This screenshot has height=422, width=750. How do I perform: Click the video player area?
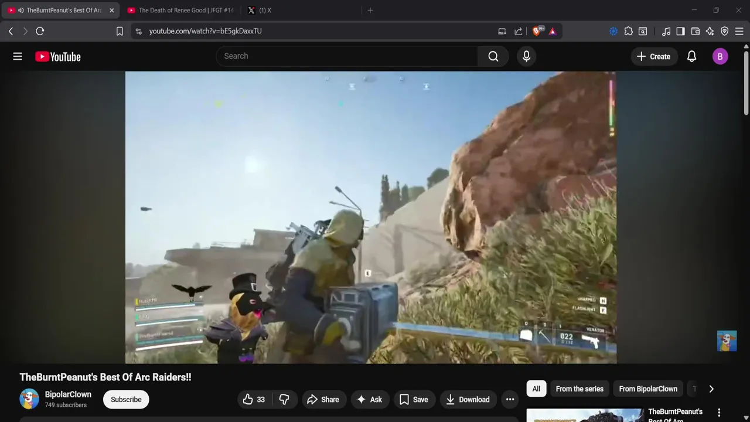(370, 217)
